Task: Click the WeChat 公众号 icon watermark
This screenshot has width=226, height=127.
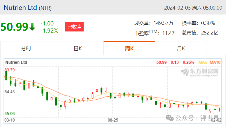Action: [170, 118]
